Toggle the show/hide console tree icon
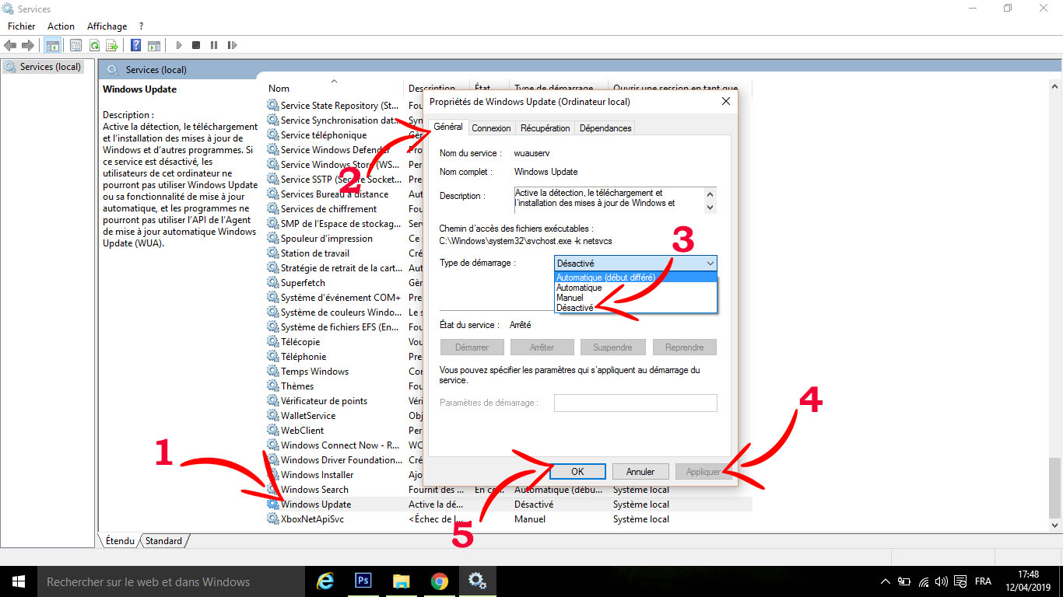 [53, 45]
